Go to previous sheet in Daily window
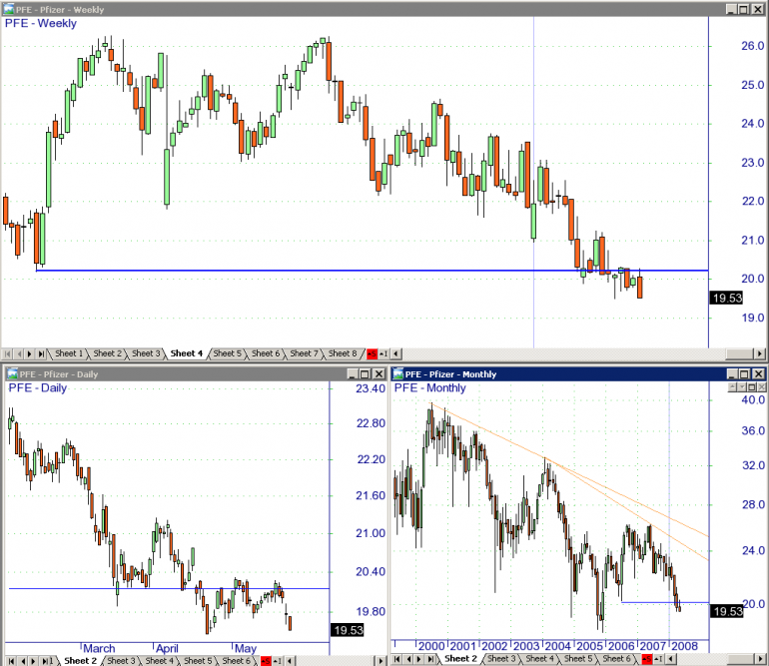This screenshot has width=769, height=666. coord(22,661)
